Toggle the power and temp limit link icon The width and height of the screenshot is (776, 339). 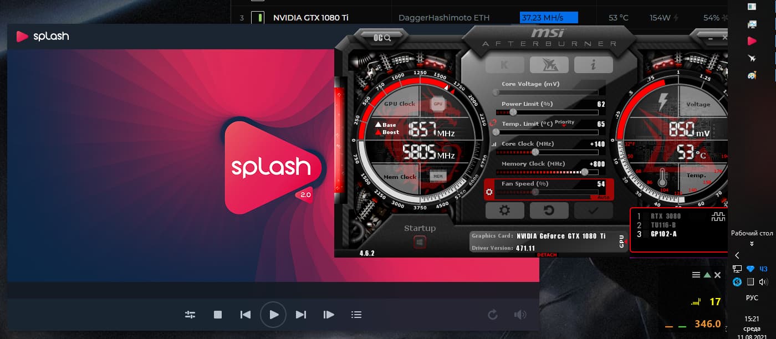coord(493,122)
